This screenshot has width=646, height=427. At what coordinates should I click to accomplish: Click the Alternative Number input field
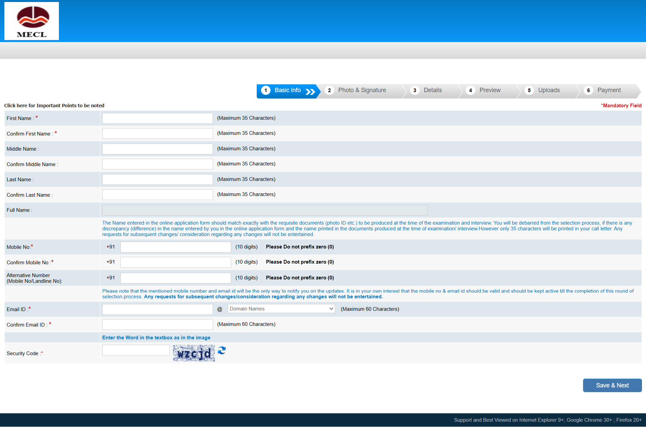[x=176, y=278]
